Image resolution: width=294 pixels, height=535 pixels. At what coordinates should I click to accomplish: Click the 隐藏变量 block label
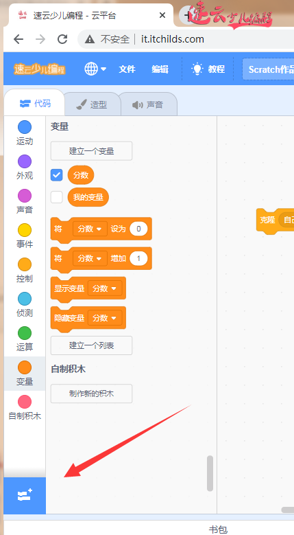click(x=69, y=318)
